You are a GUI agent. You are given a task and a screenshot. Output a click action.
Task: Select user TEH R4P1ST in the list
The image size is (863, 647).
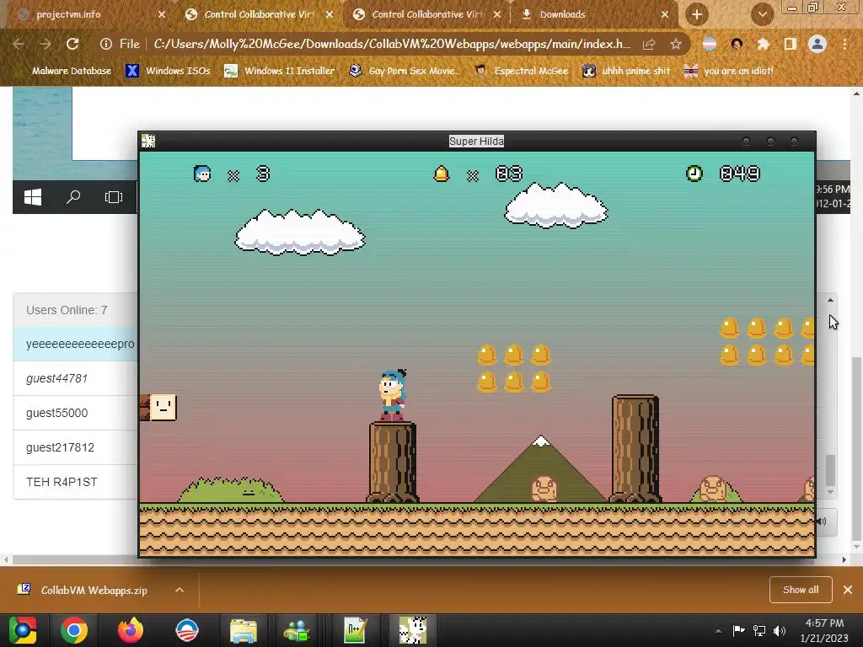[x=75, y=482]
